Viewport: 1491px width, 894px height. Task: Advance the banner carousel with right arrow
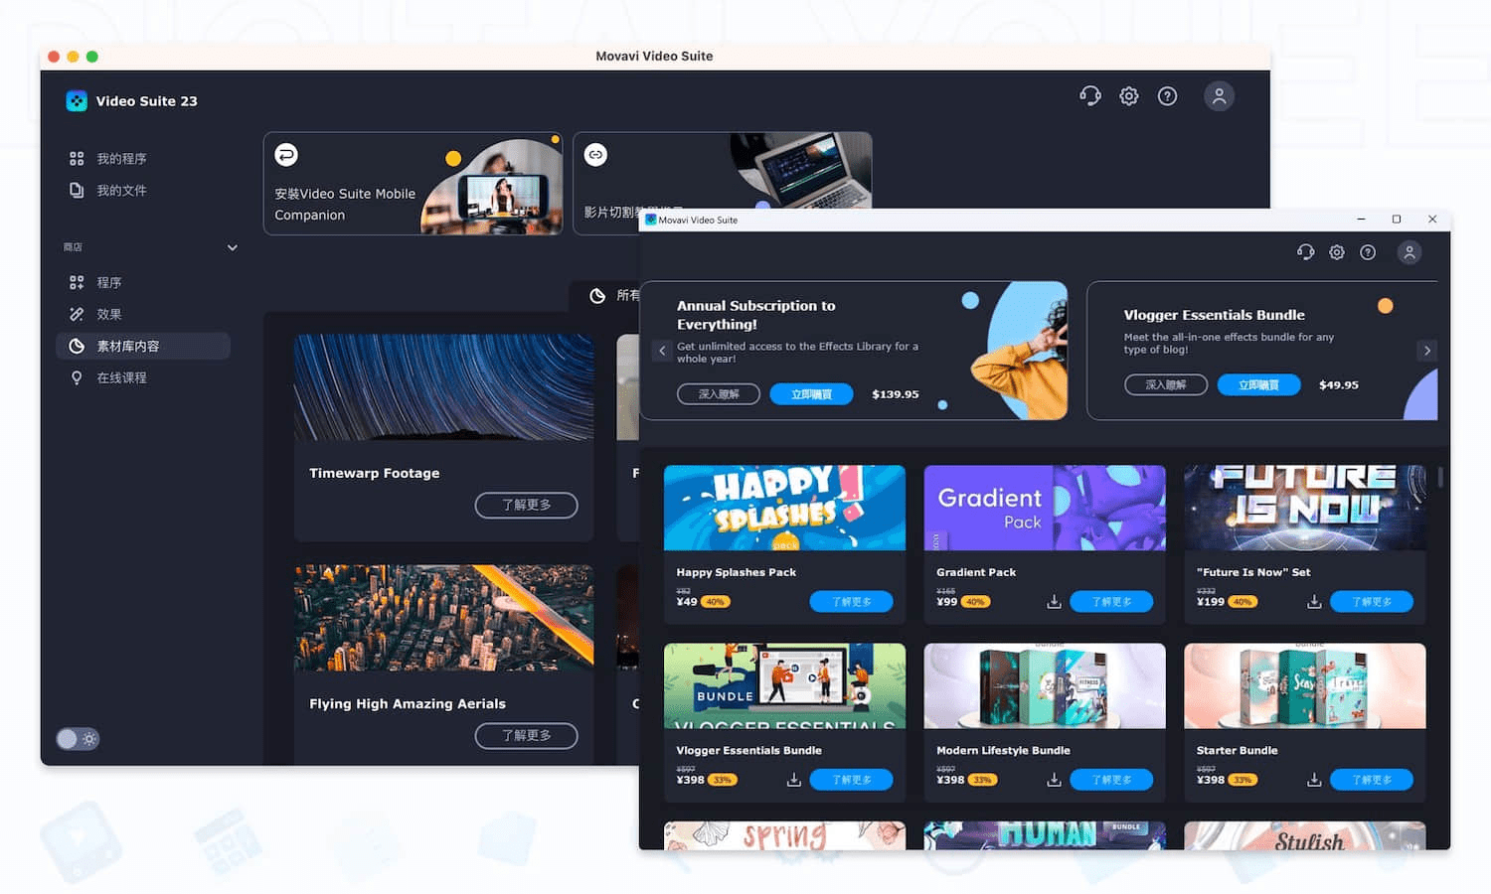click(x=1427, y=351)
